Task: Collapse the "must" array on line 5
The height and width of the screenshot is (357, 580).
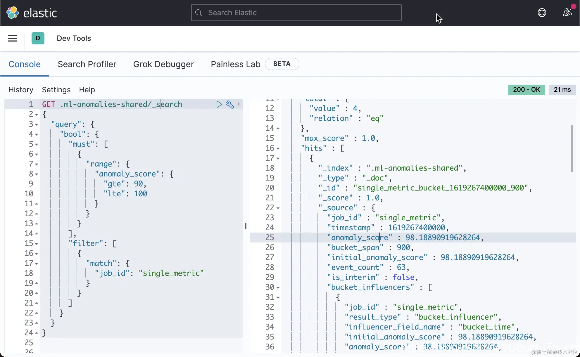Action: click(x=37, y=145)
